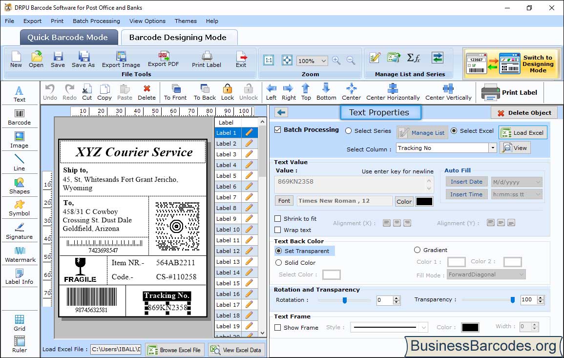Select the Set Transparent option
The width and height of the screenshot is (564, 358).
[278, 251]
